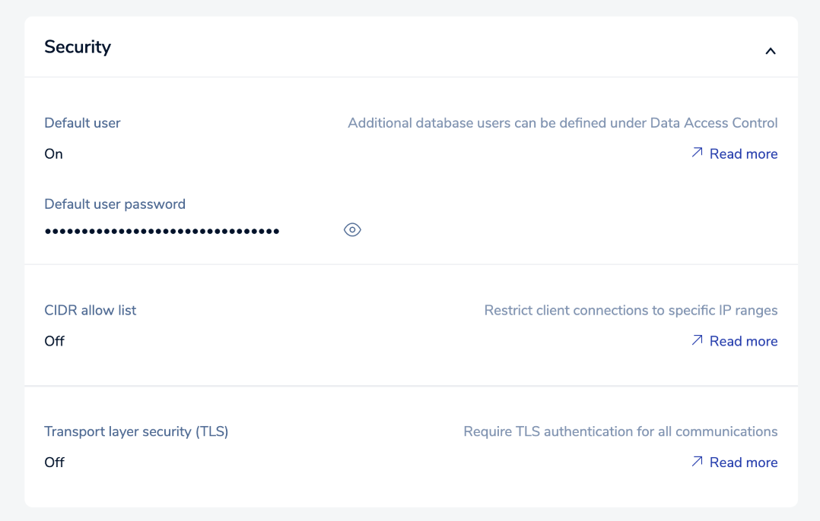Click the Default user On status
Viewport: 820px width, 521px height.
coord(53,153)
